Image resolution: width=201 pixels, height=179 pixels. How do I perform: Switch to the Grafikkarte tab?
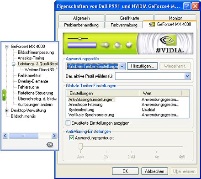129,18
